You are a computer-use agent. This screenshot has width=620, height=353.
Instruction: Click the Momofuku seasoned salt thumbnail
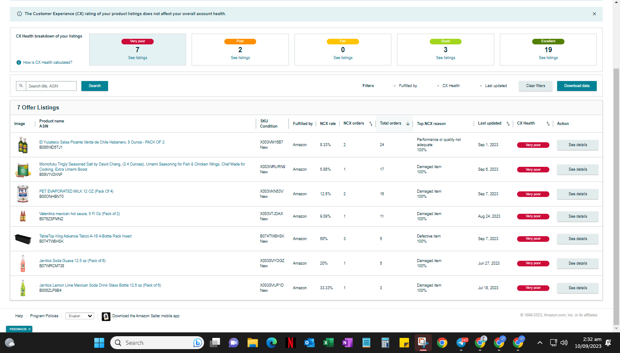point(22,169)
